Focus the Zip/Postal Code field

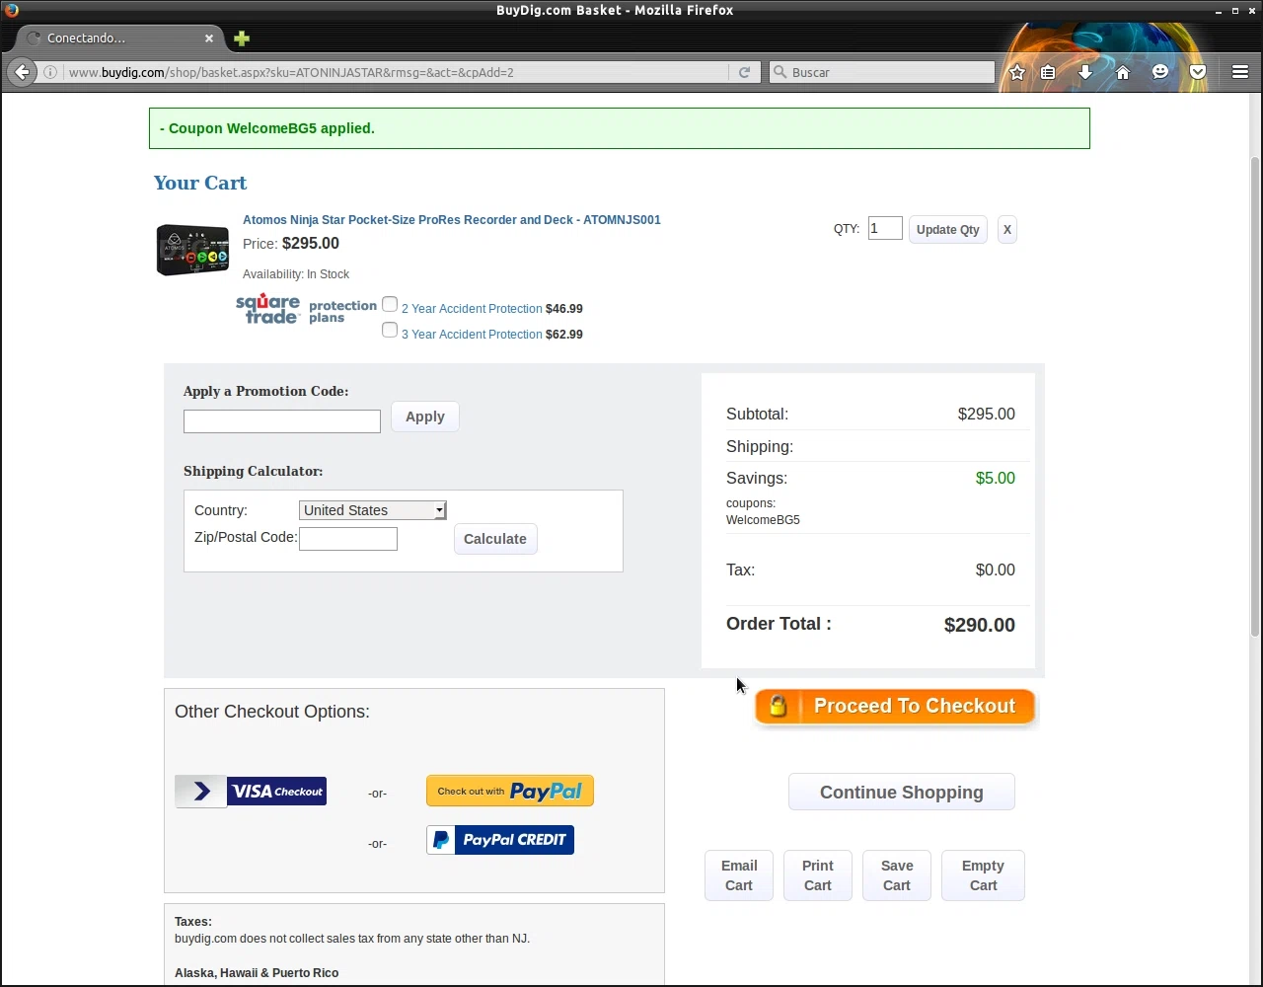tap(347, 539)
